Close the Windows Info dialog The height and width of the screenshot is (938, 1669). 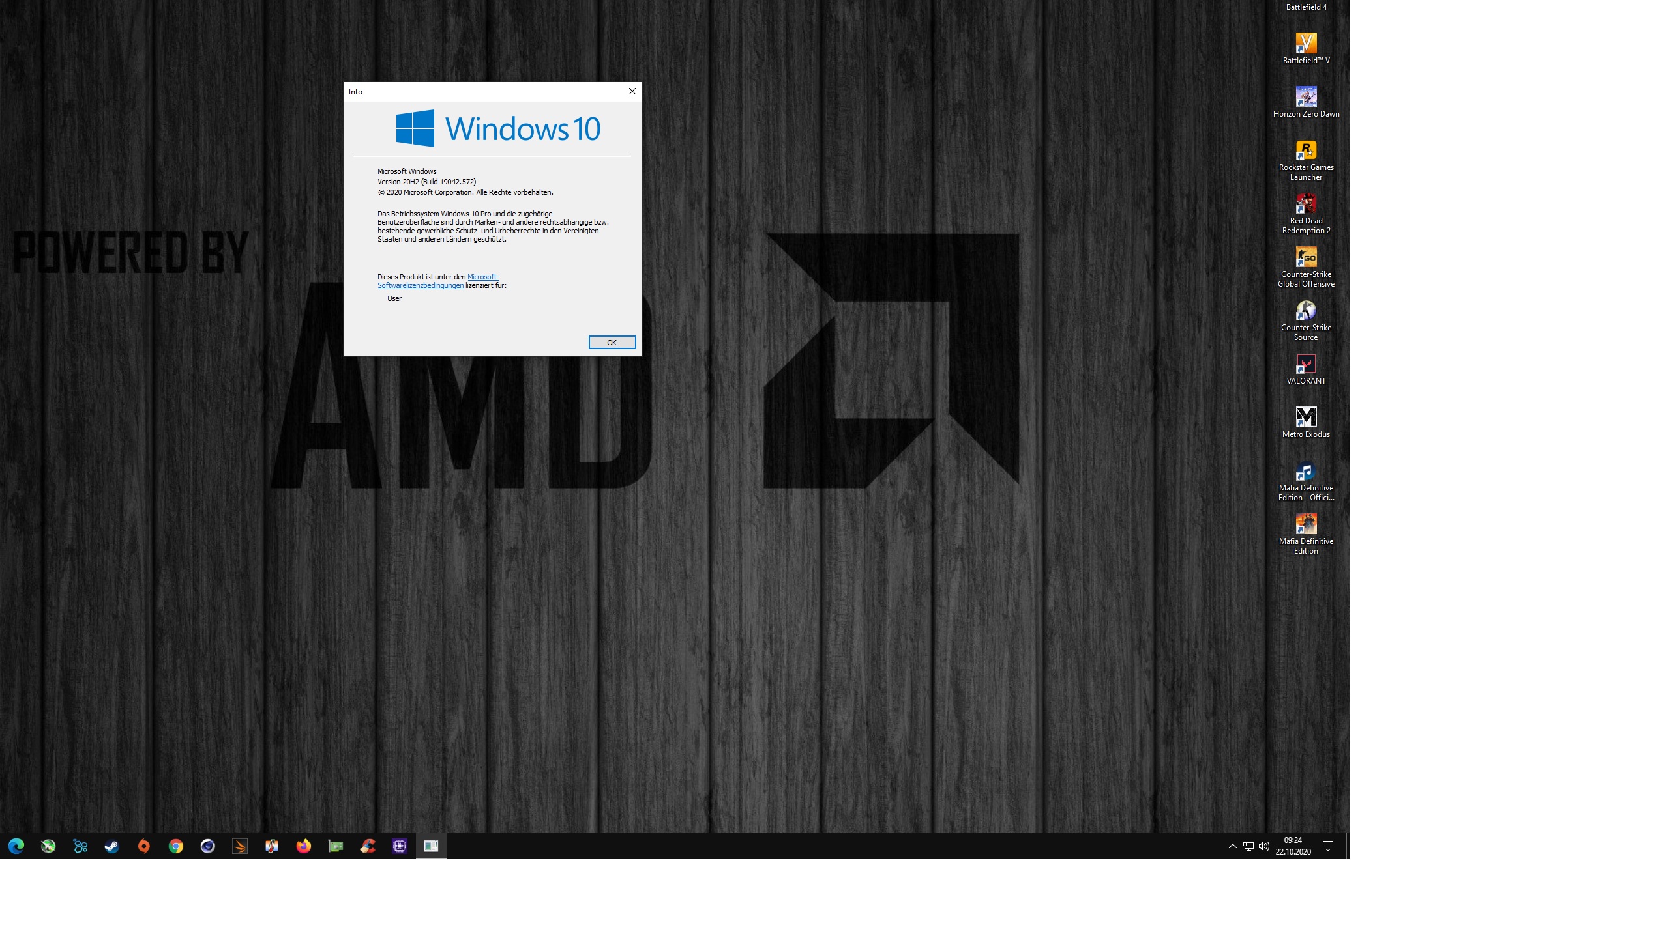632,92
